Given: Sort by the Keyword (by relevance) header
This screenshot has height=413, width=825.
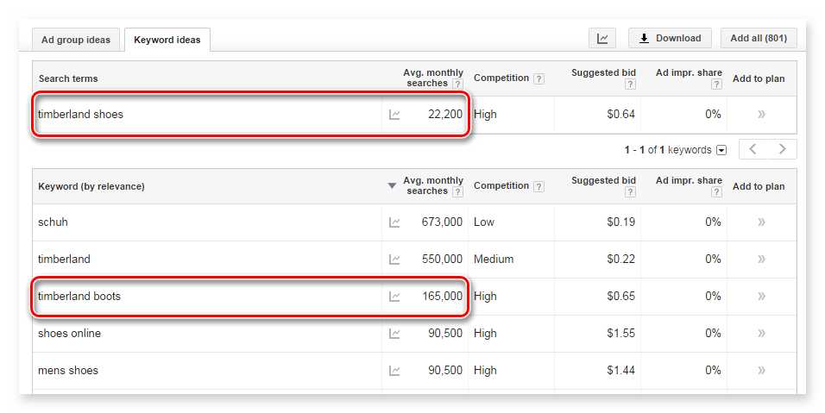Looking at the screenshot, I should 91,186.
